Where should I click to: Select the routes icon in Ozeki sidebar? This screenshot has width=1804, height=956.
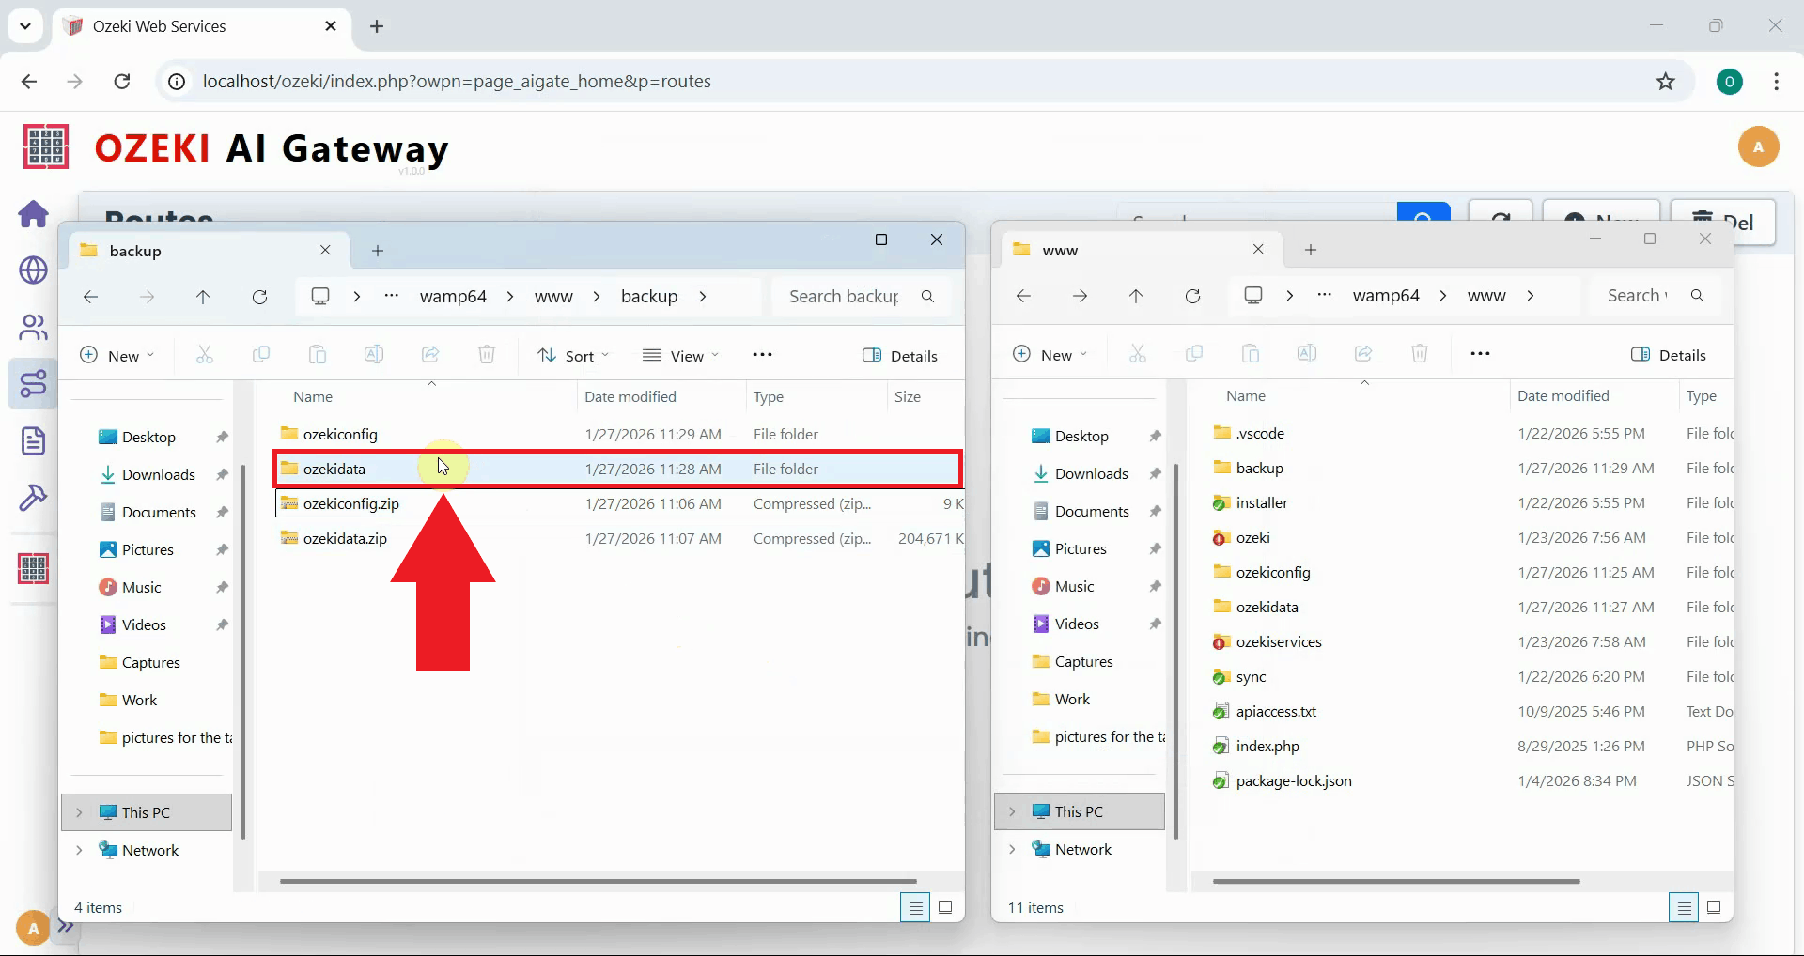[34, 383]
